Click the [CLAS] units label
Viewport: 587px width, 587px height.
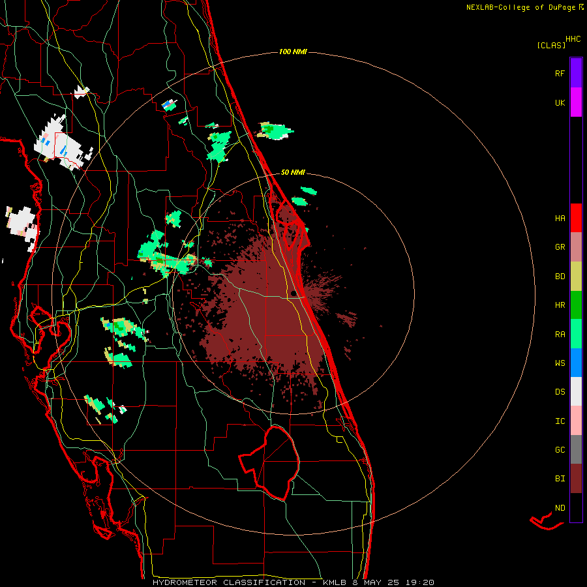click(x=551, y=46)
